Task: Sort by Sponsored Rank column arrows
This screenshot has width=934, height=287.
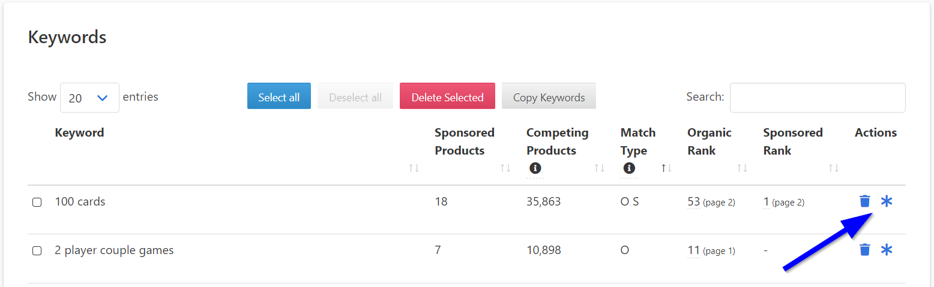Action: point(833,168)
